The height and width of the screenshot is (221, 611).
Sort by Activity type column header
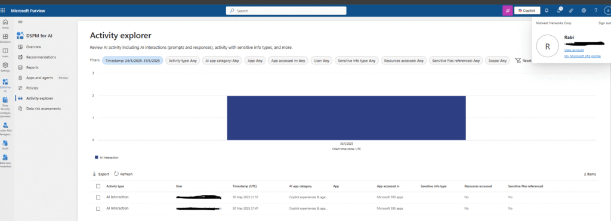(x=115, y=186)
